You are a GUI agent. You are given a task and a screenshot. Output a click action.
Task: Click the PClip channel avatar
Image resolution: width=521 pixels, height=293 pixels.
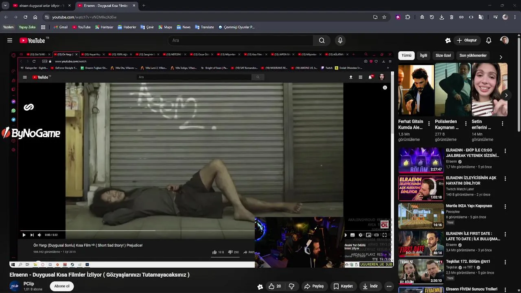pos(15,286)
